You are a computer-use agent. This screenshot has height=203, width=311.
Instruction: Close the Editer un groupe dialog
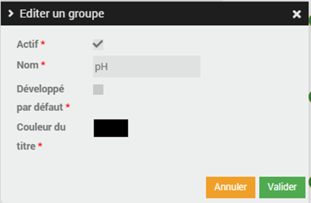coord(297,14)
